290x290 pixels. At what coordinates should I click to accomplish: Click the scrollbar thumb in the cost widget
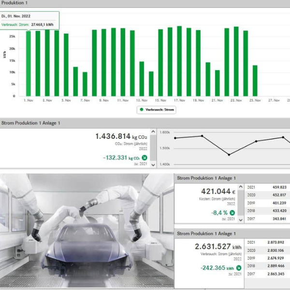coord(241,203)
